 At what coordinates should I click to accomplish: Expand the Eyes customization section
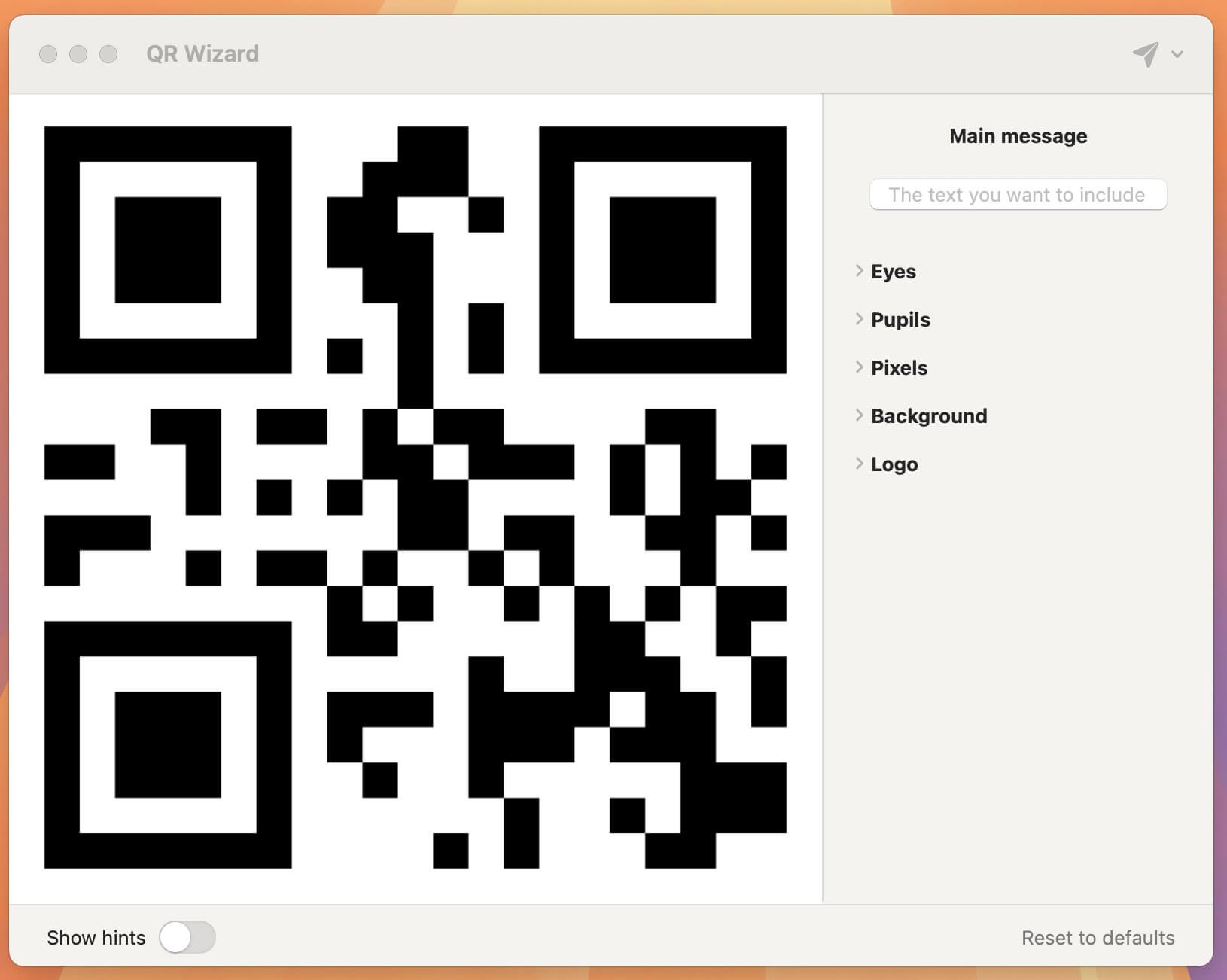coord(894,271)
